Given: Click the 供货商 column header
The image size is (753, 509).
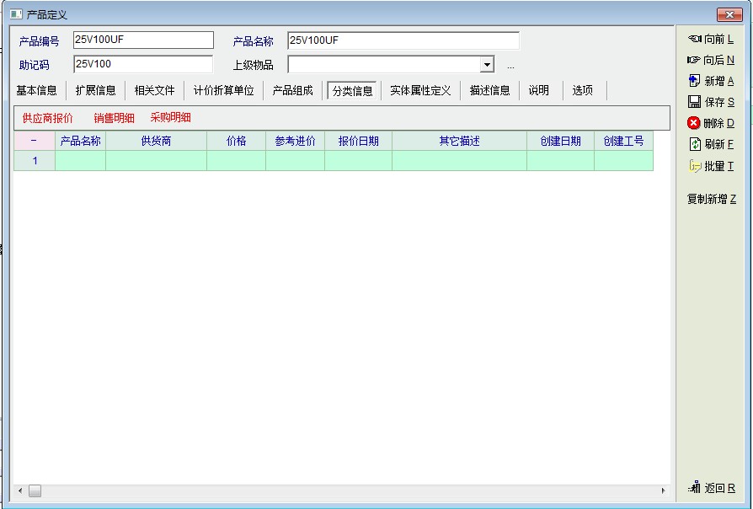Looking at the screenshot, I should point(156,141).
